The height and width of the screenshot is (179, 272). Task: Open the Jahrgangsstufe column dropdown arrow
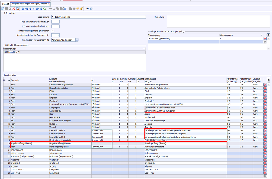(x=261, y=35)
